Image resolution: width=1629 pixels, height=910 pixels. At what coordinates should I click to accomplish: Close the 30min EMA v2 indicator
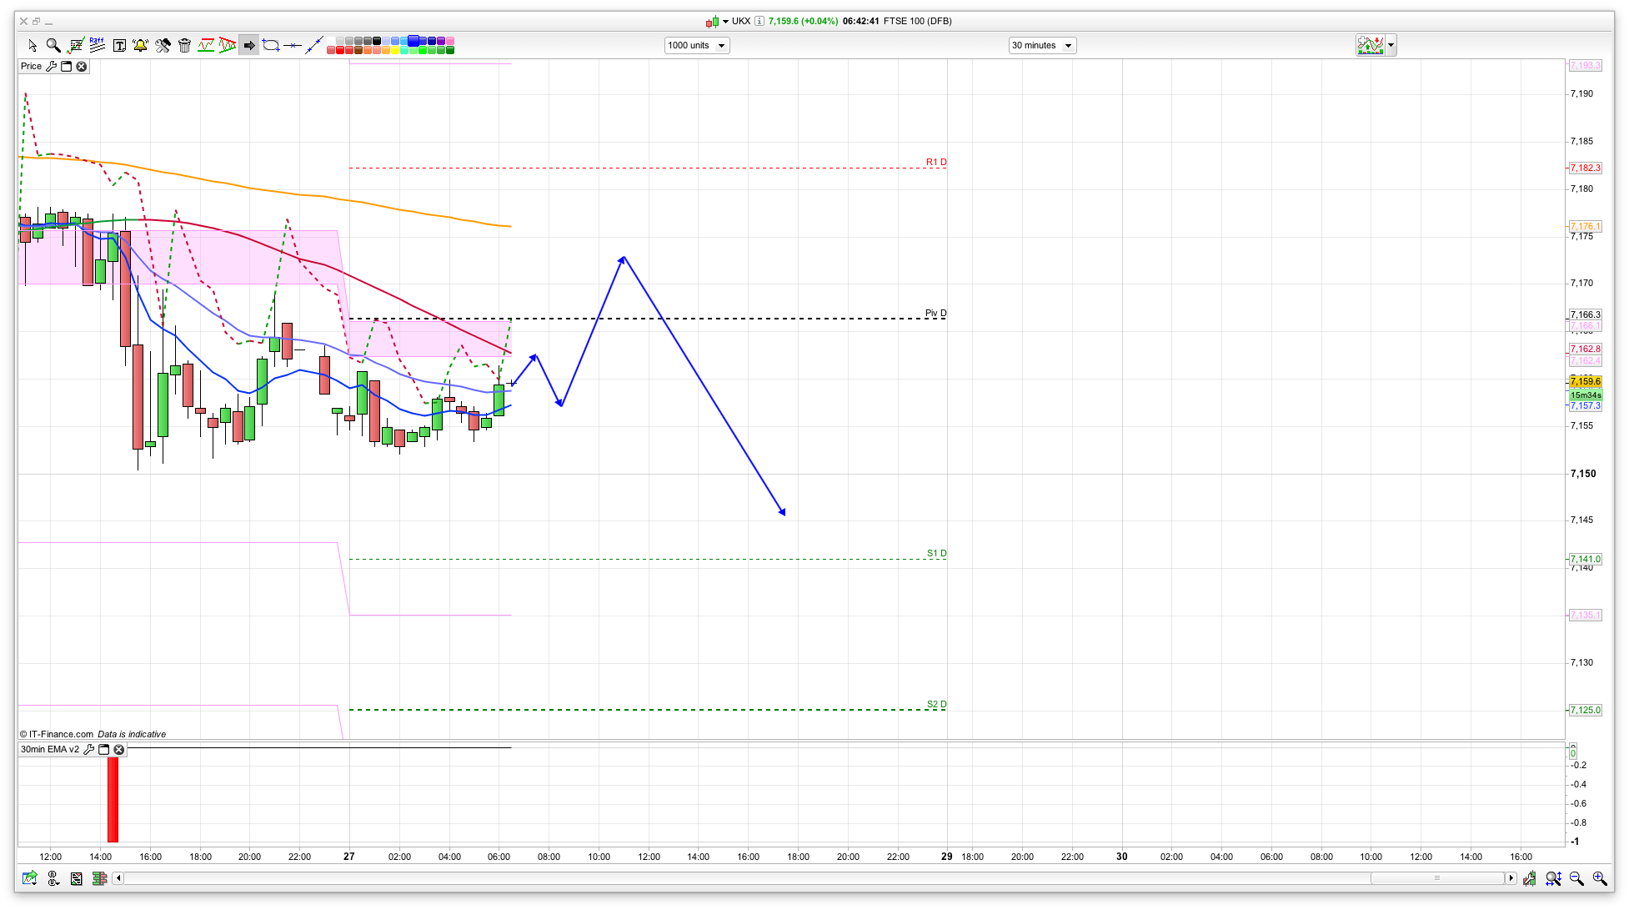119,749
